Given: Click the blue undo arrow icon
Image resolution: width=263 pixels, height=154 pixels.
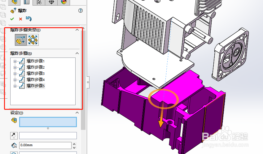Looking at the screenshot, I should pos(29,19).
